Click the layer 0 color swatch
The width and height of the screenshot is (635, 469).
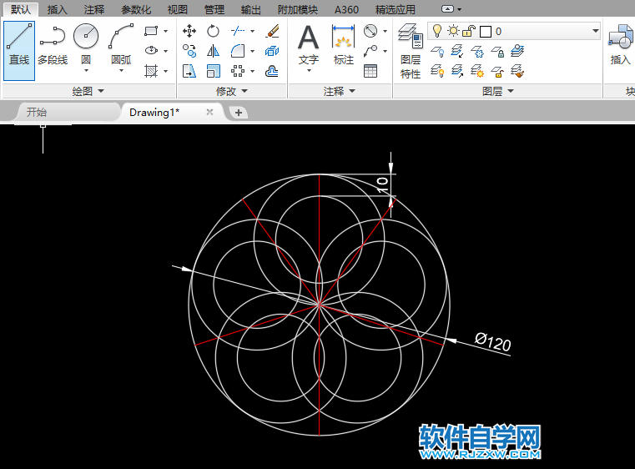pyautogui.click(x=486, y=31)
